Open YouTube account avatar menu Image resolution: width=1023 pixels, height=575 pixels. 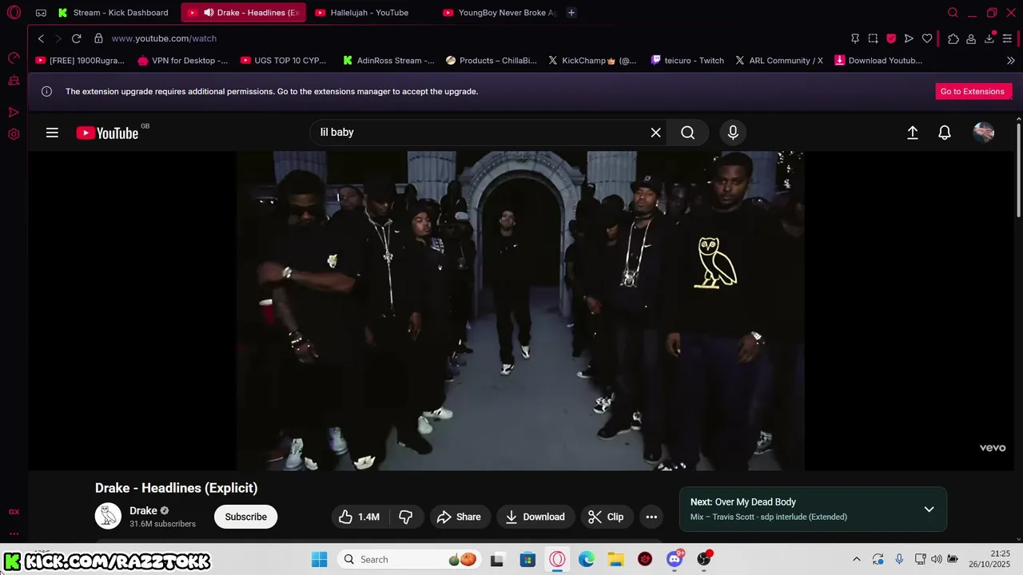point(984,133)
